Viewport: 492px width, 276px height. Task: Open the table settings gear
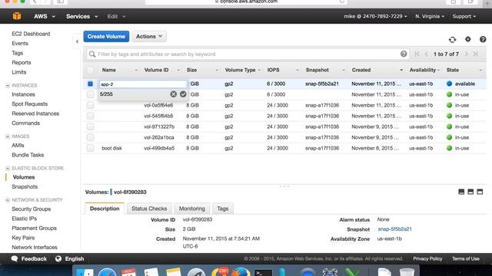[468, 39]
